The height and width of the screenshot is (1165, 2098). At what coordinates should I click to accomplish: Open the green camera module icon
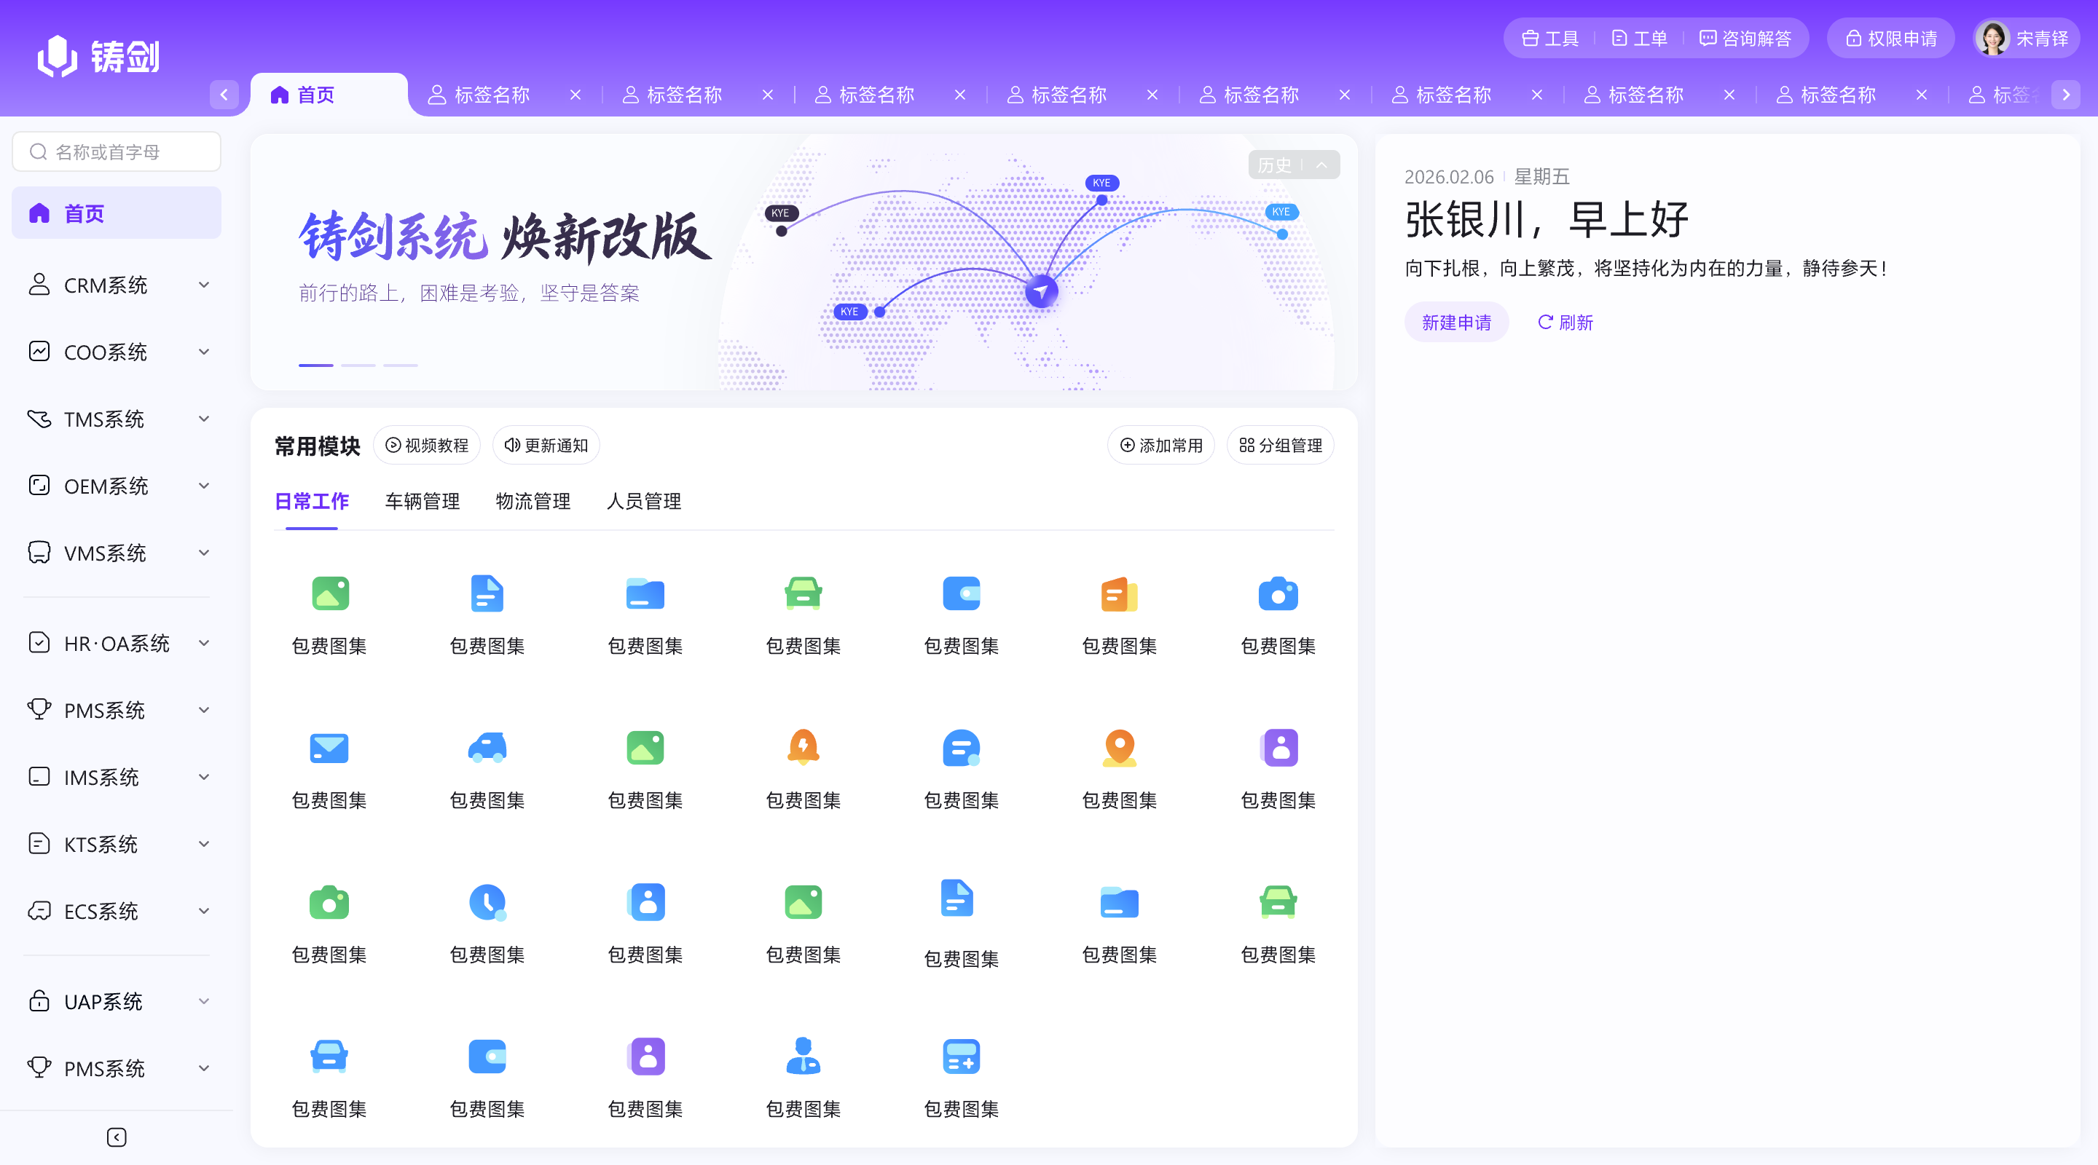click(330, 902)
